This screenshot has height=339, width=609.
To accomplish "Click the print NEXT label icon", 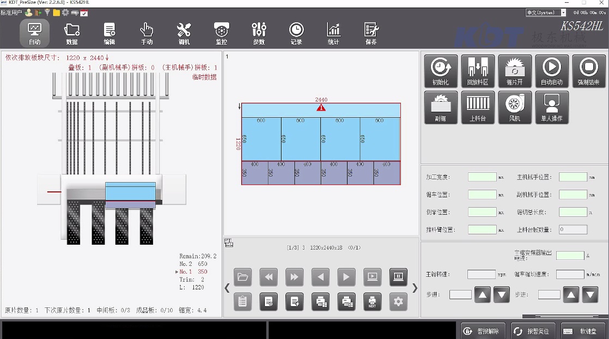I will (372, 301).
